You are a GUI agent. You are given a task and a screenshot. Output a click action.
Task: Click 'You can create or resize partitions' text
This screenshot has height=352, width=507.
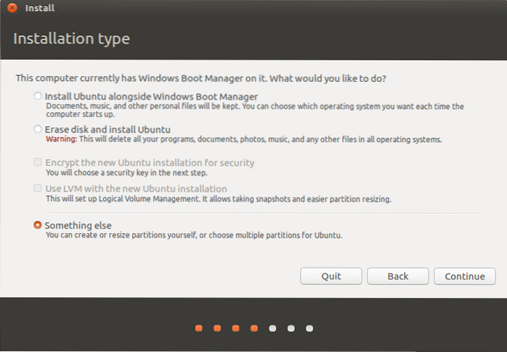coord(194,235)
